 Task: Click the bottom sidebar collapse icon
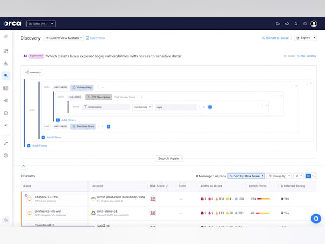pos(6,220)
